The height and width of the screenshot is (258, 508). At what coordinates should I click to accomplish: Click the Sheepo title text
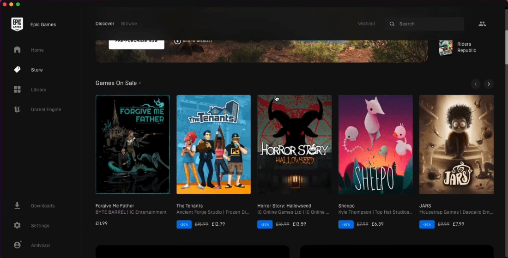tap(346, 205)
